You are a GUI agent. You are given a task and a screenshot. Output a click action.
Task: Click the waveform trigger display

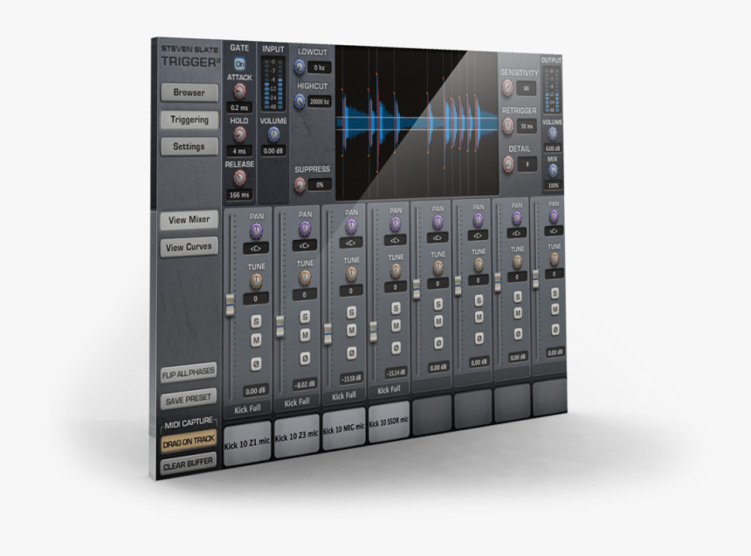coord(417,122)
